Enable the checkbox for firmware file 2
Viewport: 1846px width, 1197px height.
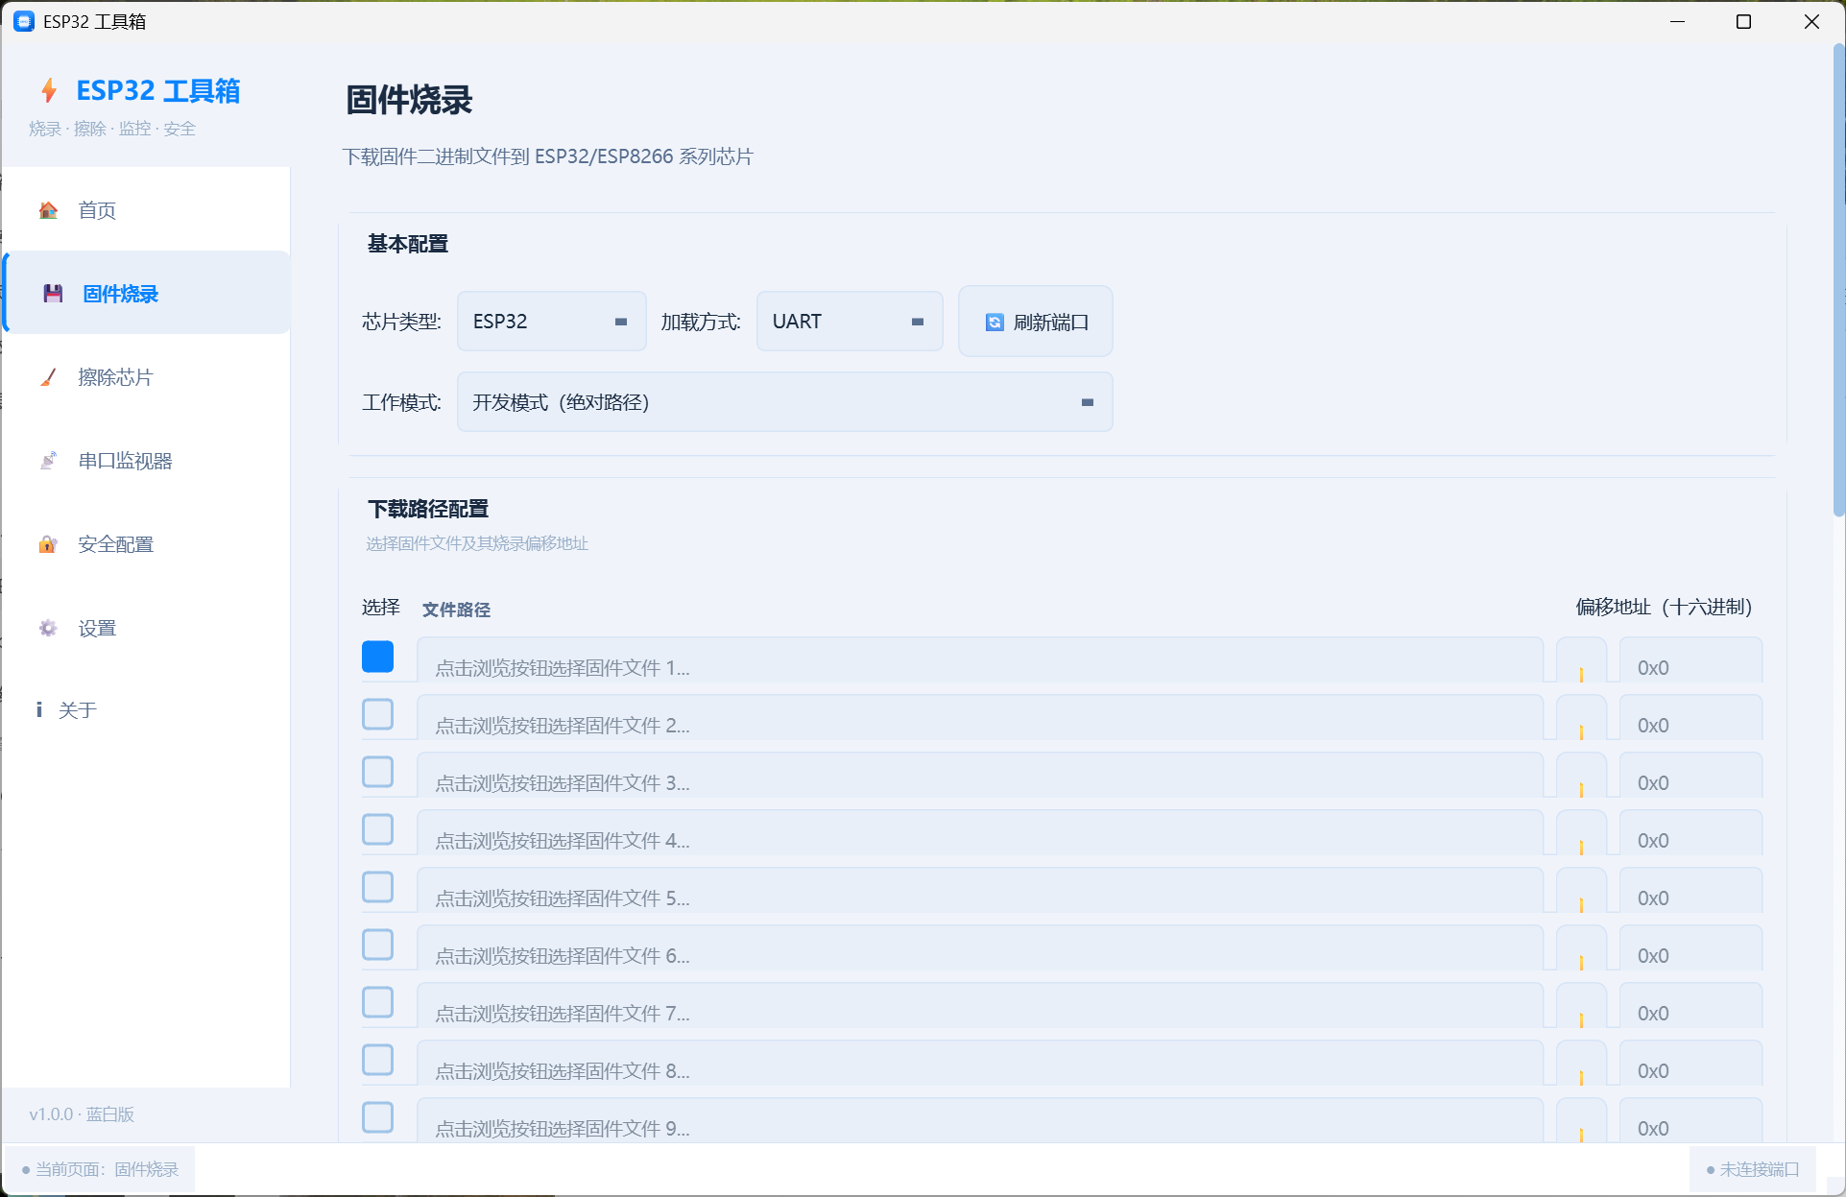pos(378,714)
